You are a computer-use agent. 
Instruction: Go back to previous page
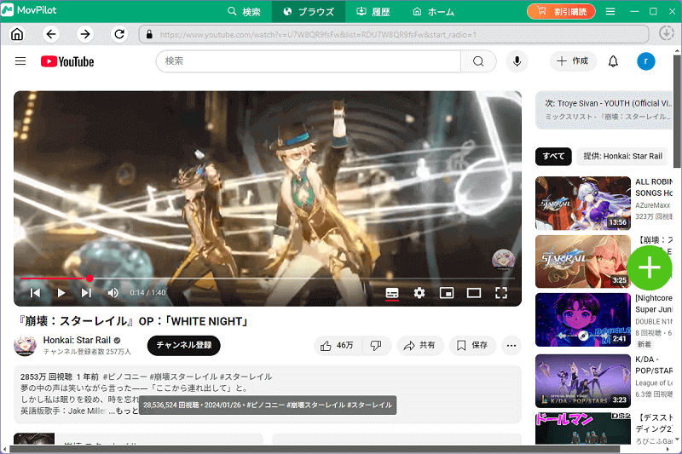pos(51,34)
